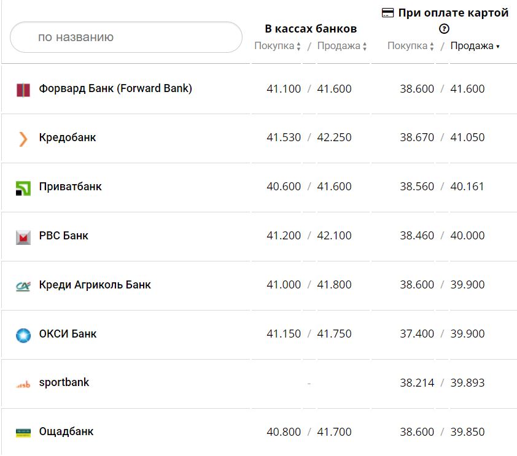Click the sportbank logo icon
The height and width of the screenshot is (456, 517).
click(x=23, y=384)
